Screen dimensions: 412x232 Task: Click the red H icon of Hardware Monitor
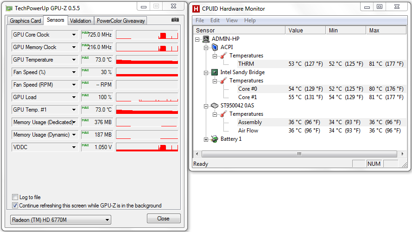pos(196,9)
